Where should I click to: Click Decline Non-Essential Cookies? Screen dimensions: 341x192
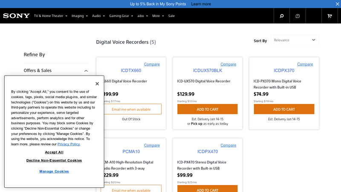(x=54, y=160)
